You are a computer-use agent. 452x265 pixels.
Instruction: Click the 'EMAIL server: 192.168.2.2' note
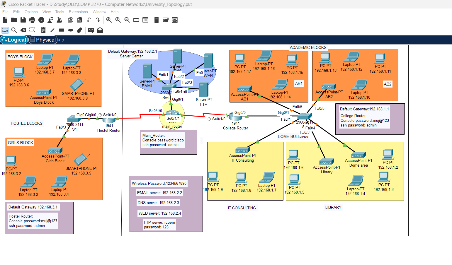[160, 193]
